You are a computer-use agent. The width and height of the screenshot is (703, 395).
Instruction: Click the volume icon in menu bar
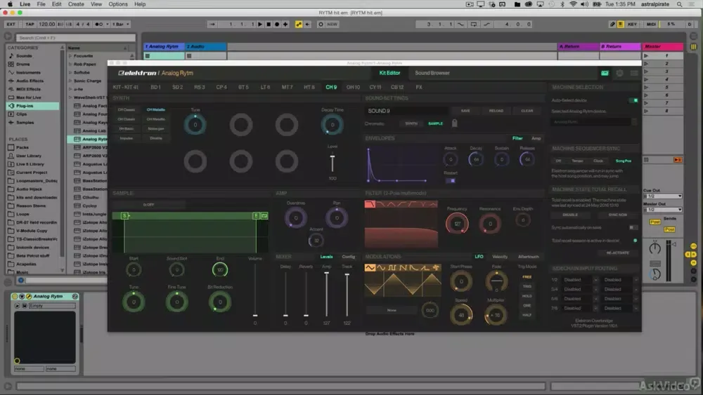585,4
